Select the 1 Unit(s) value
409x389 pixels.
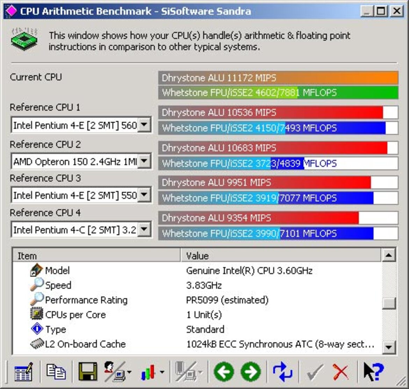pos(204,315)
